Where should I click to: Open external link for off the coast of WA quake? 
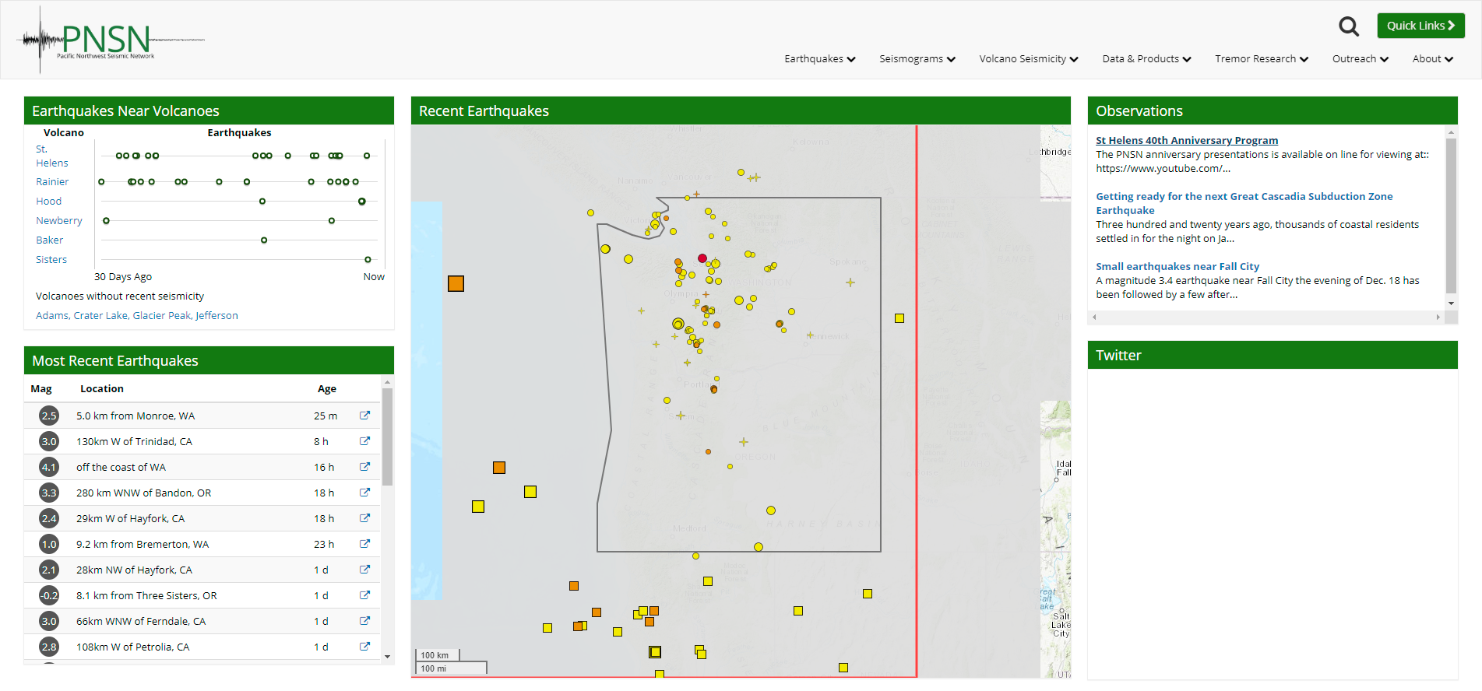[364, 467]
